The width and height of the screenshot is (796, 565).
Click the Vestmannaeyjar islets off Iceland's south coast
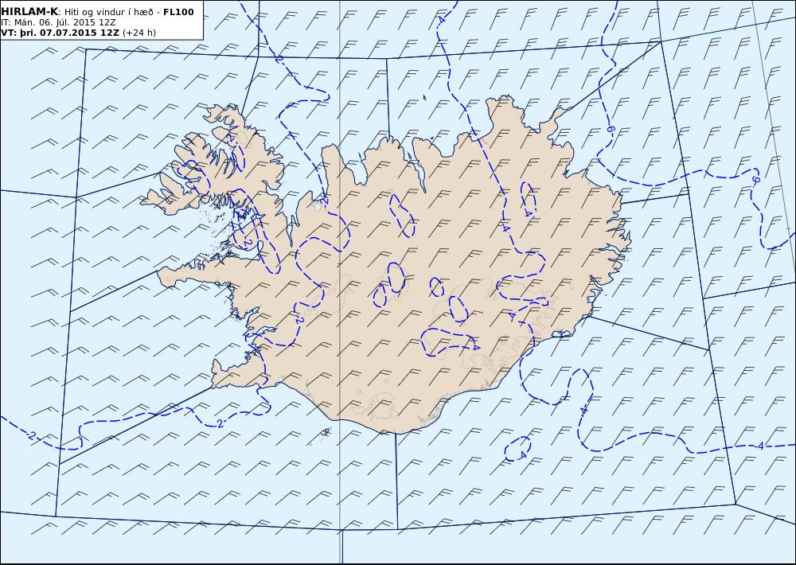click(326, 431)
